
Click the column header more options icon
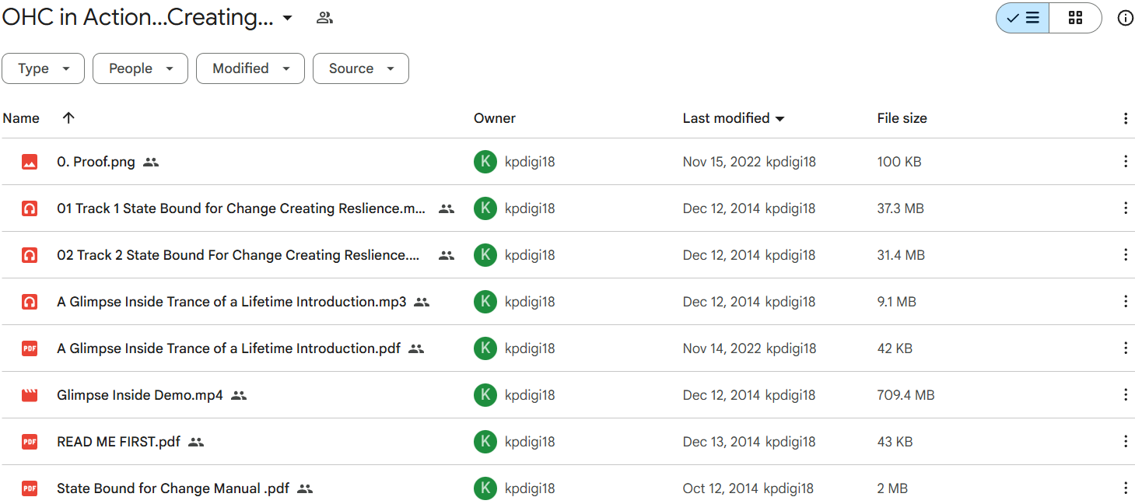tap(1125, 118)
